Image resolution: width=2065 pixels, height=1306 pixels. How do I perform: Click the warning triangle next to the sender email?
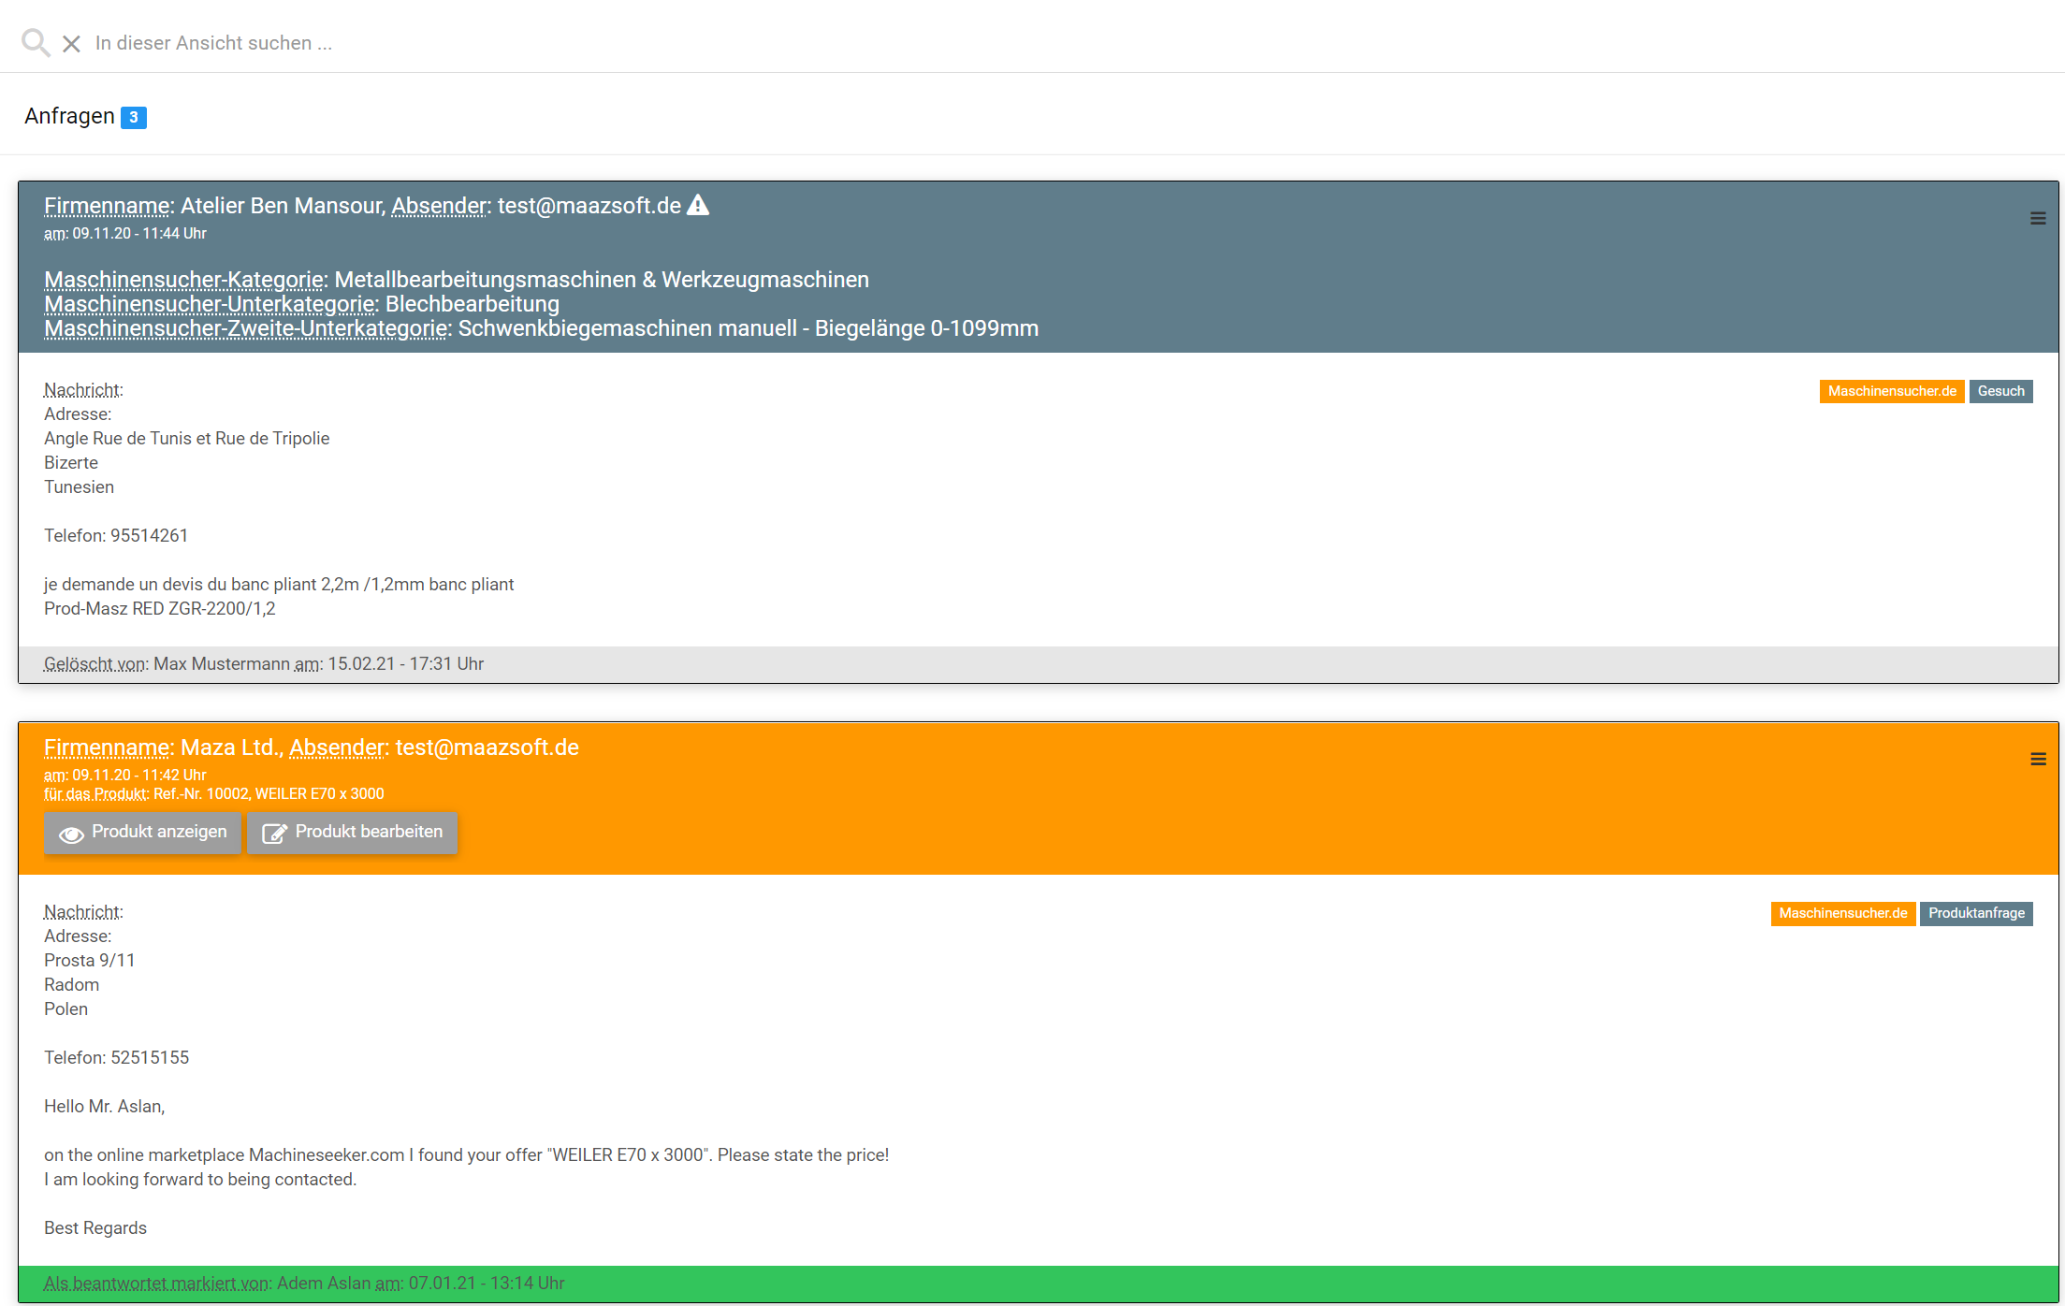click(x=698, y=205)
